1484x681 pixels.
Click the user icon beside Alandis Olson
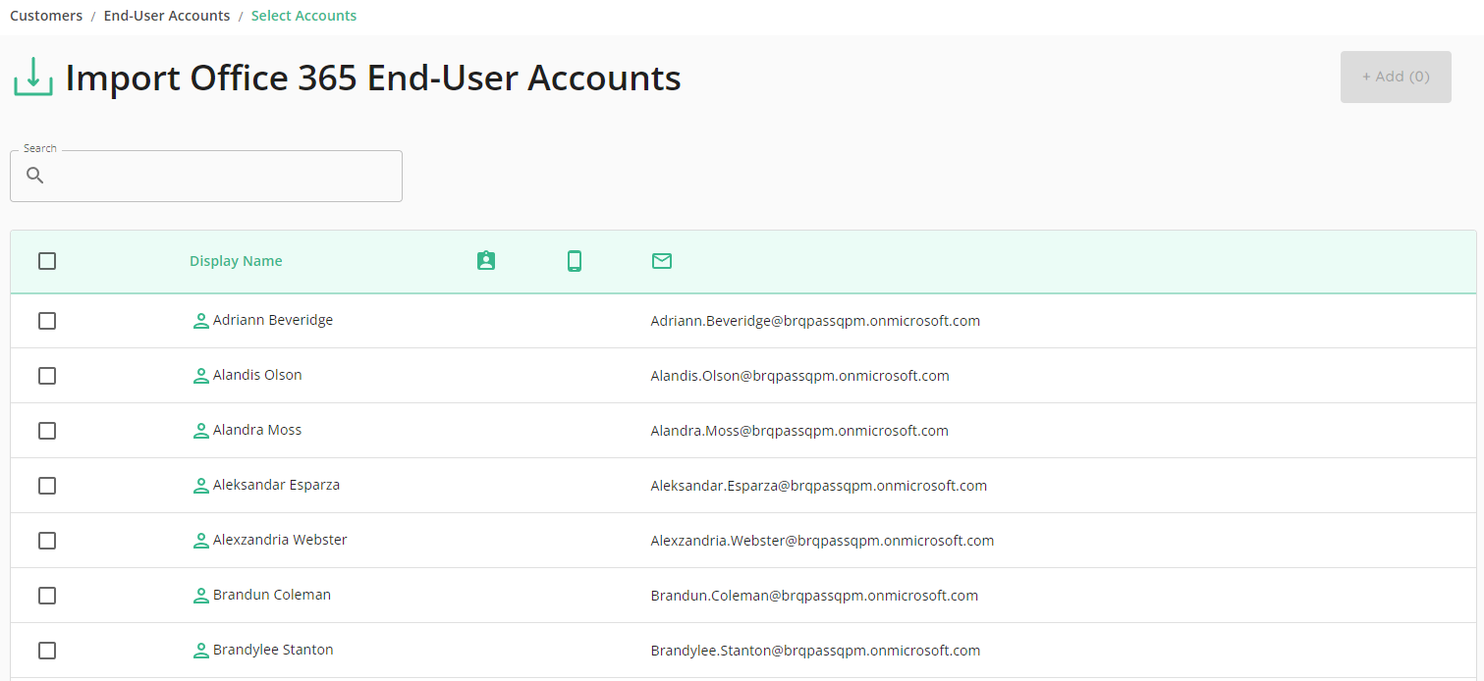tap(201, 376)
